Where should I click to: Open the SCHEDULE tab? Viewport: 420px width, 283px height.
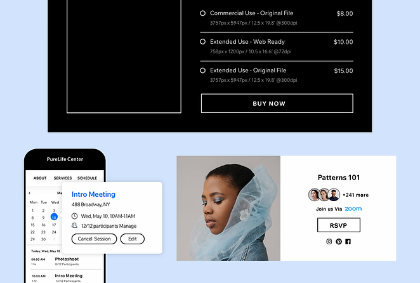88,178
